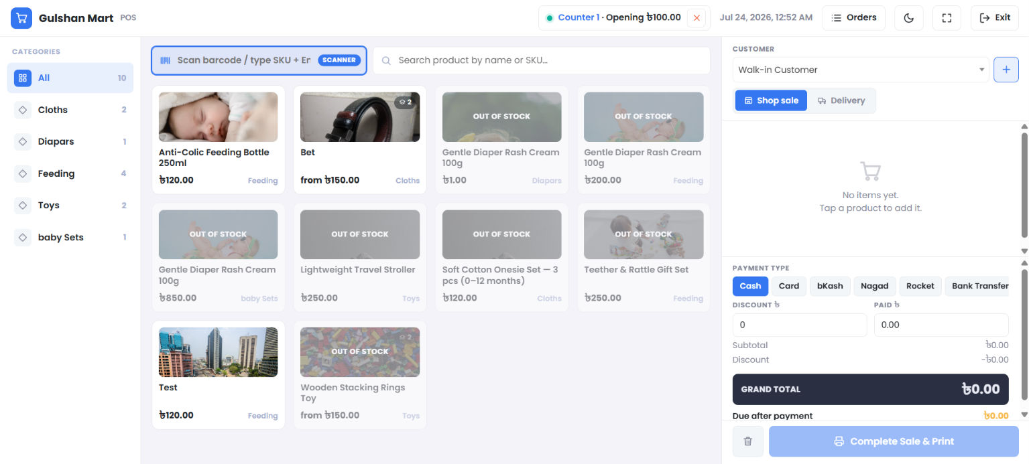Toggle dark mode moon icon
Image resolution: width=1029 pixels, height=464 pixels.
coord(909,18)
